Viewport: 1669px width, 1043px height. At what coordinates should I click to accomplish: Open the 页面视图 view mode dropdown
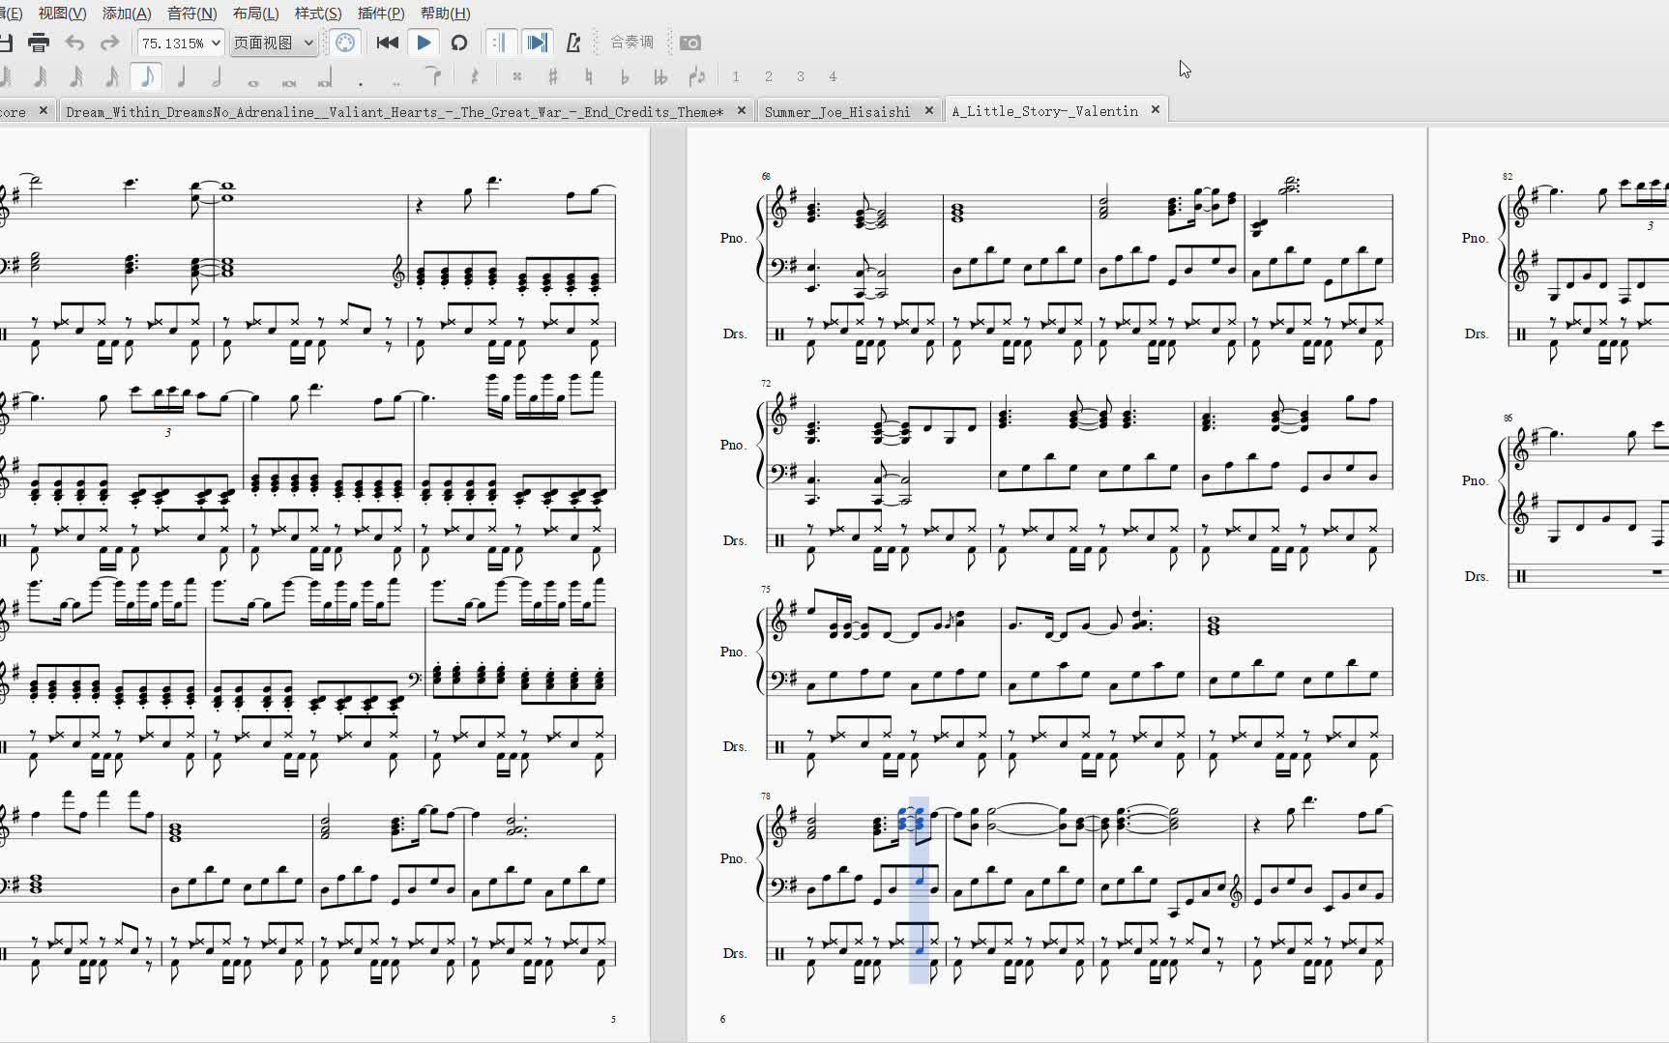[x=274, y=43]
